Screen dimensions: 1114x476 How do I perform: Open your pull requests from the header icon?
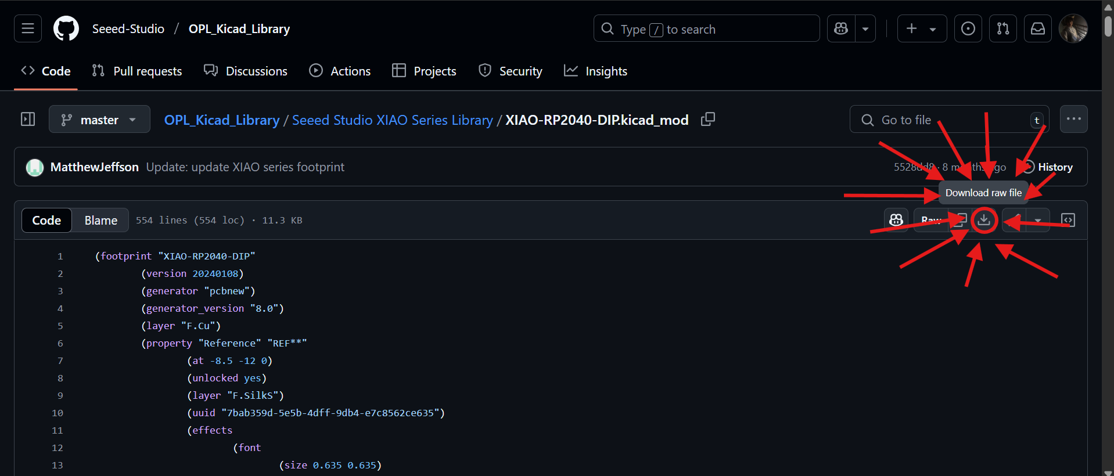pyautogui.click(x=1002, y=28)
